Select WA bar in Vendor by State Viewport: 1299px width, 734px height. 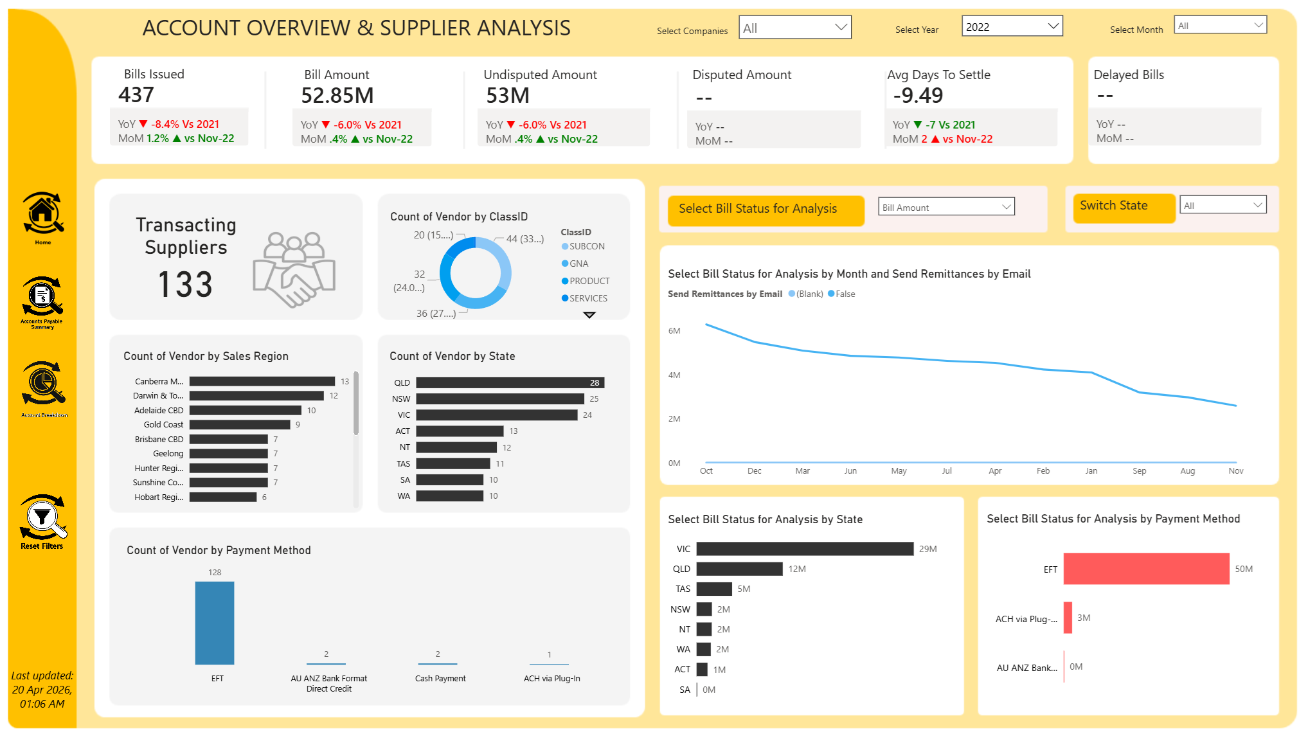coord(450,496)
